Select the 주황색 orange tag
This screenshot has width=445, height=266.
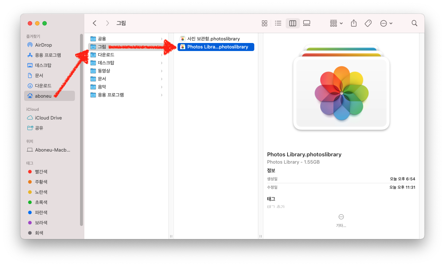pos(49,182)
